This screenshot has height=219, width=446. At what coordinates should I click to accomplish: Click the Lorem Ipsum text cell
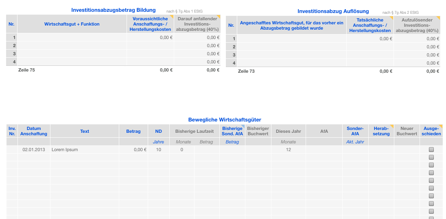click(84, 150)
